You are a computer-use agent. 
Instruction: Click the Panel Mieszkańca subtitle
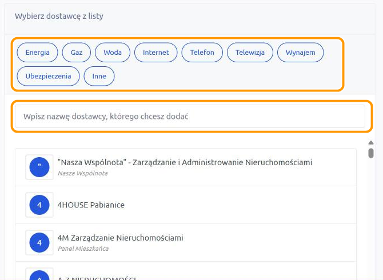(83, 249)
